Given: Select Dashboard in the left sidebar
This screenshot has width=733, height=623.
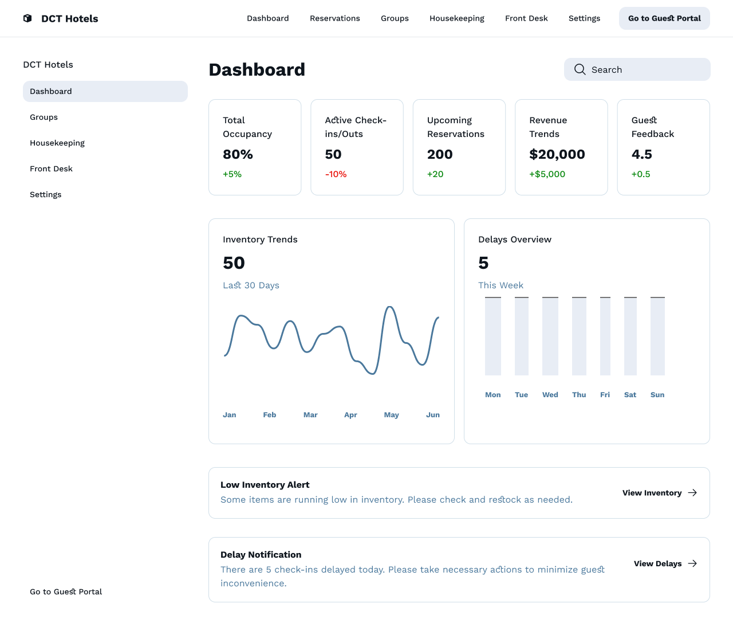Looking at the screenshot, I should click(x=50, y=91).
